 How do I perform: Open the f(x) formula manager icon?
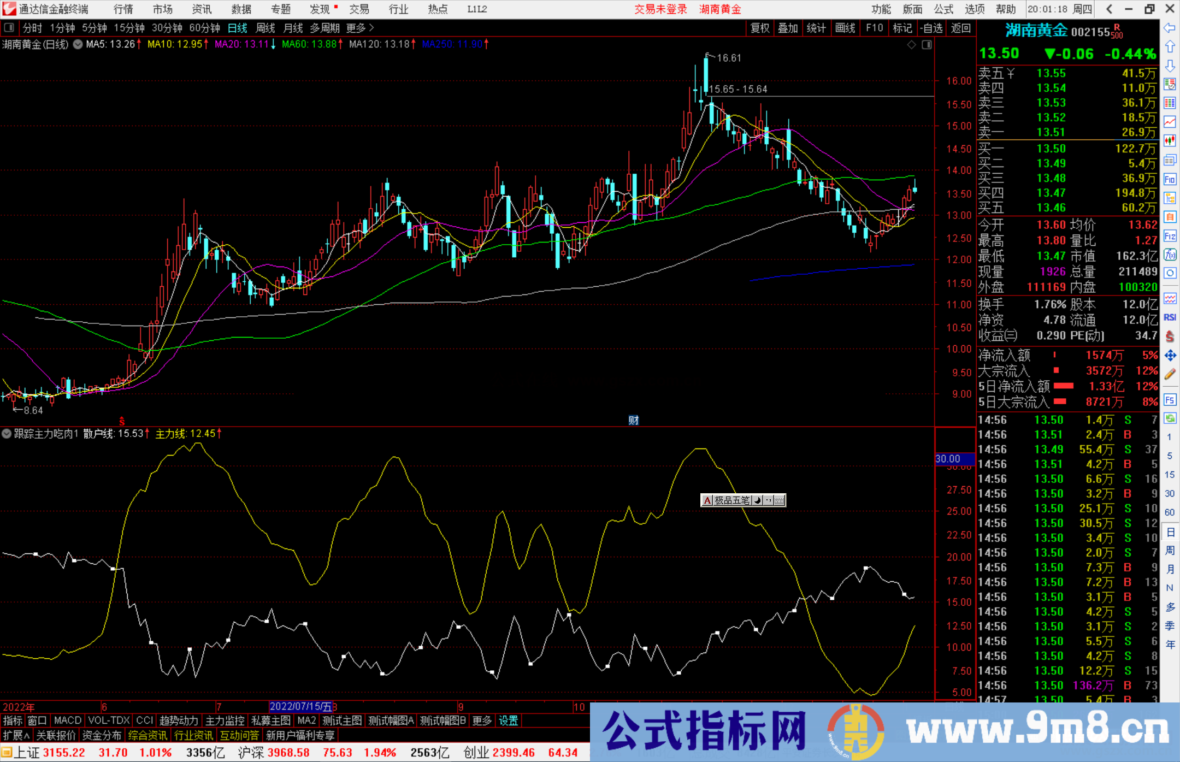coord(1170,255)
